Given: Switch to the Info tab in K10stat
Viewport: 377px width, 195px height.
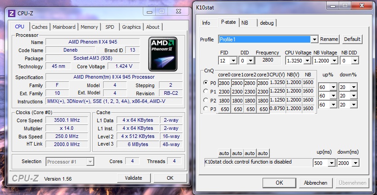Looking at the screenshot, I should pos(206,23).
